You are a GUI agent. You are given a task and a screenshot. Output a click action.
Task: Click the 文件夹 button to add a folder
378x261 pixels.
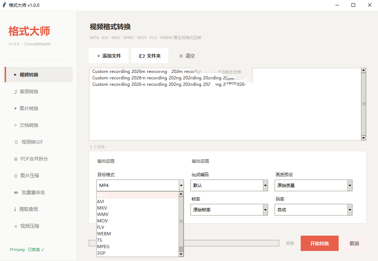[x=150, y=56]
